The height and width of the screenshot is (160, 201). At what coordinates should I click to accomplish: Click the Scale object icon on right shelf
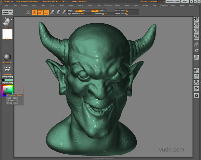(x=196, y=76)
